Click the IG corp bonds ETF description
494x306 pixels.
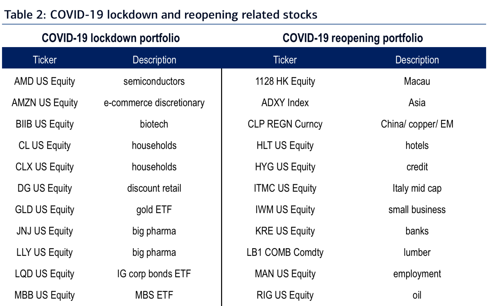(x=154, y=274)
